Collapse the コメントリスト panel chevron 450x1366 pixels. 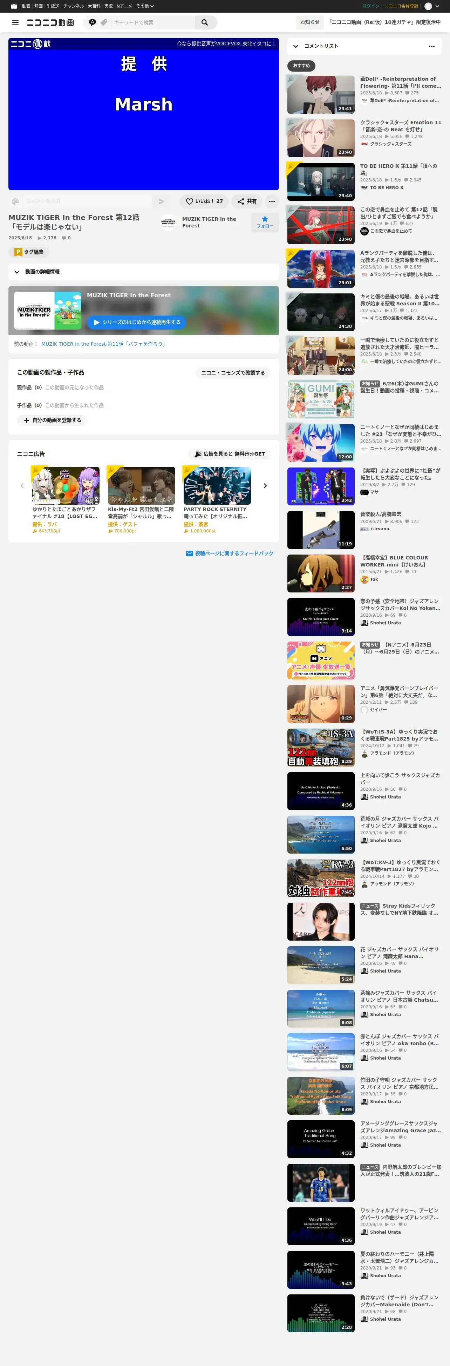tap(296, 46)
